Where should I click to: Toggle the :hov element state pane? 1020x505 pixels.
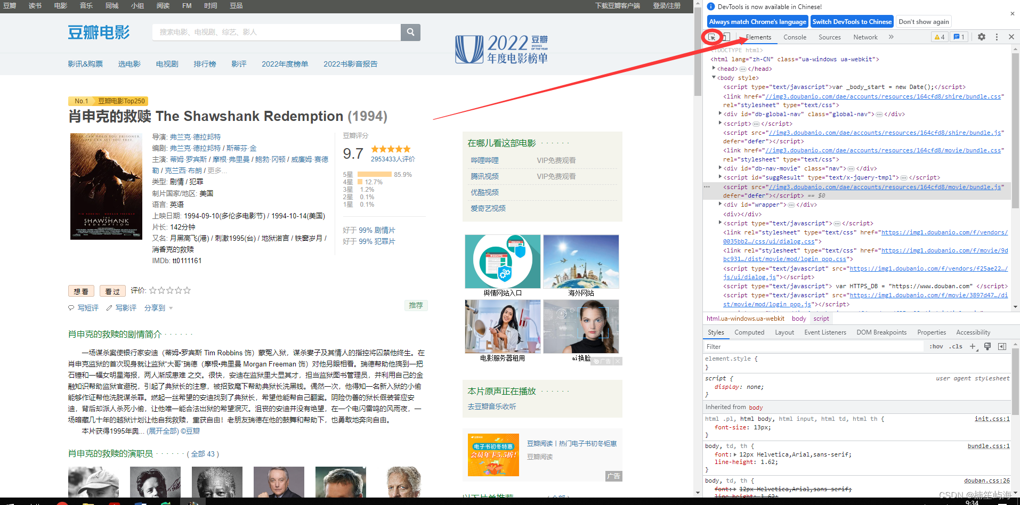tap(936, 346)
